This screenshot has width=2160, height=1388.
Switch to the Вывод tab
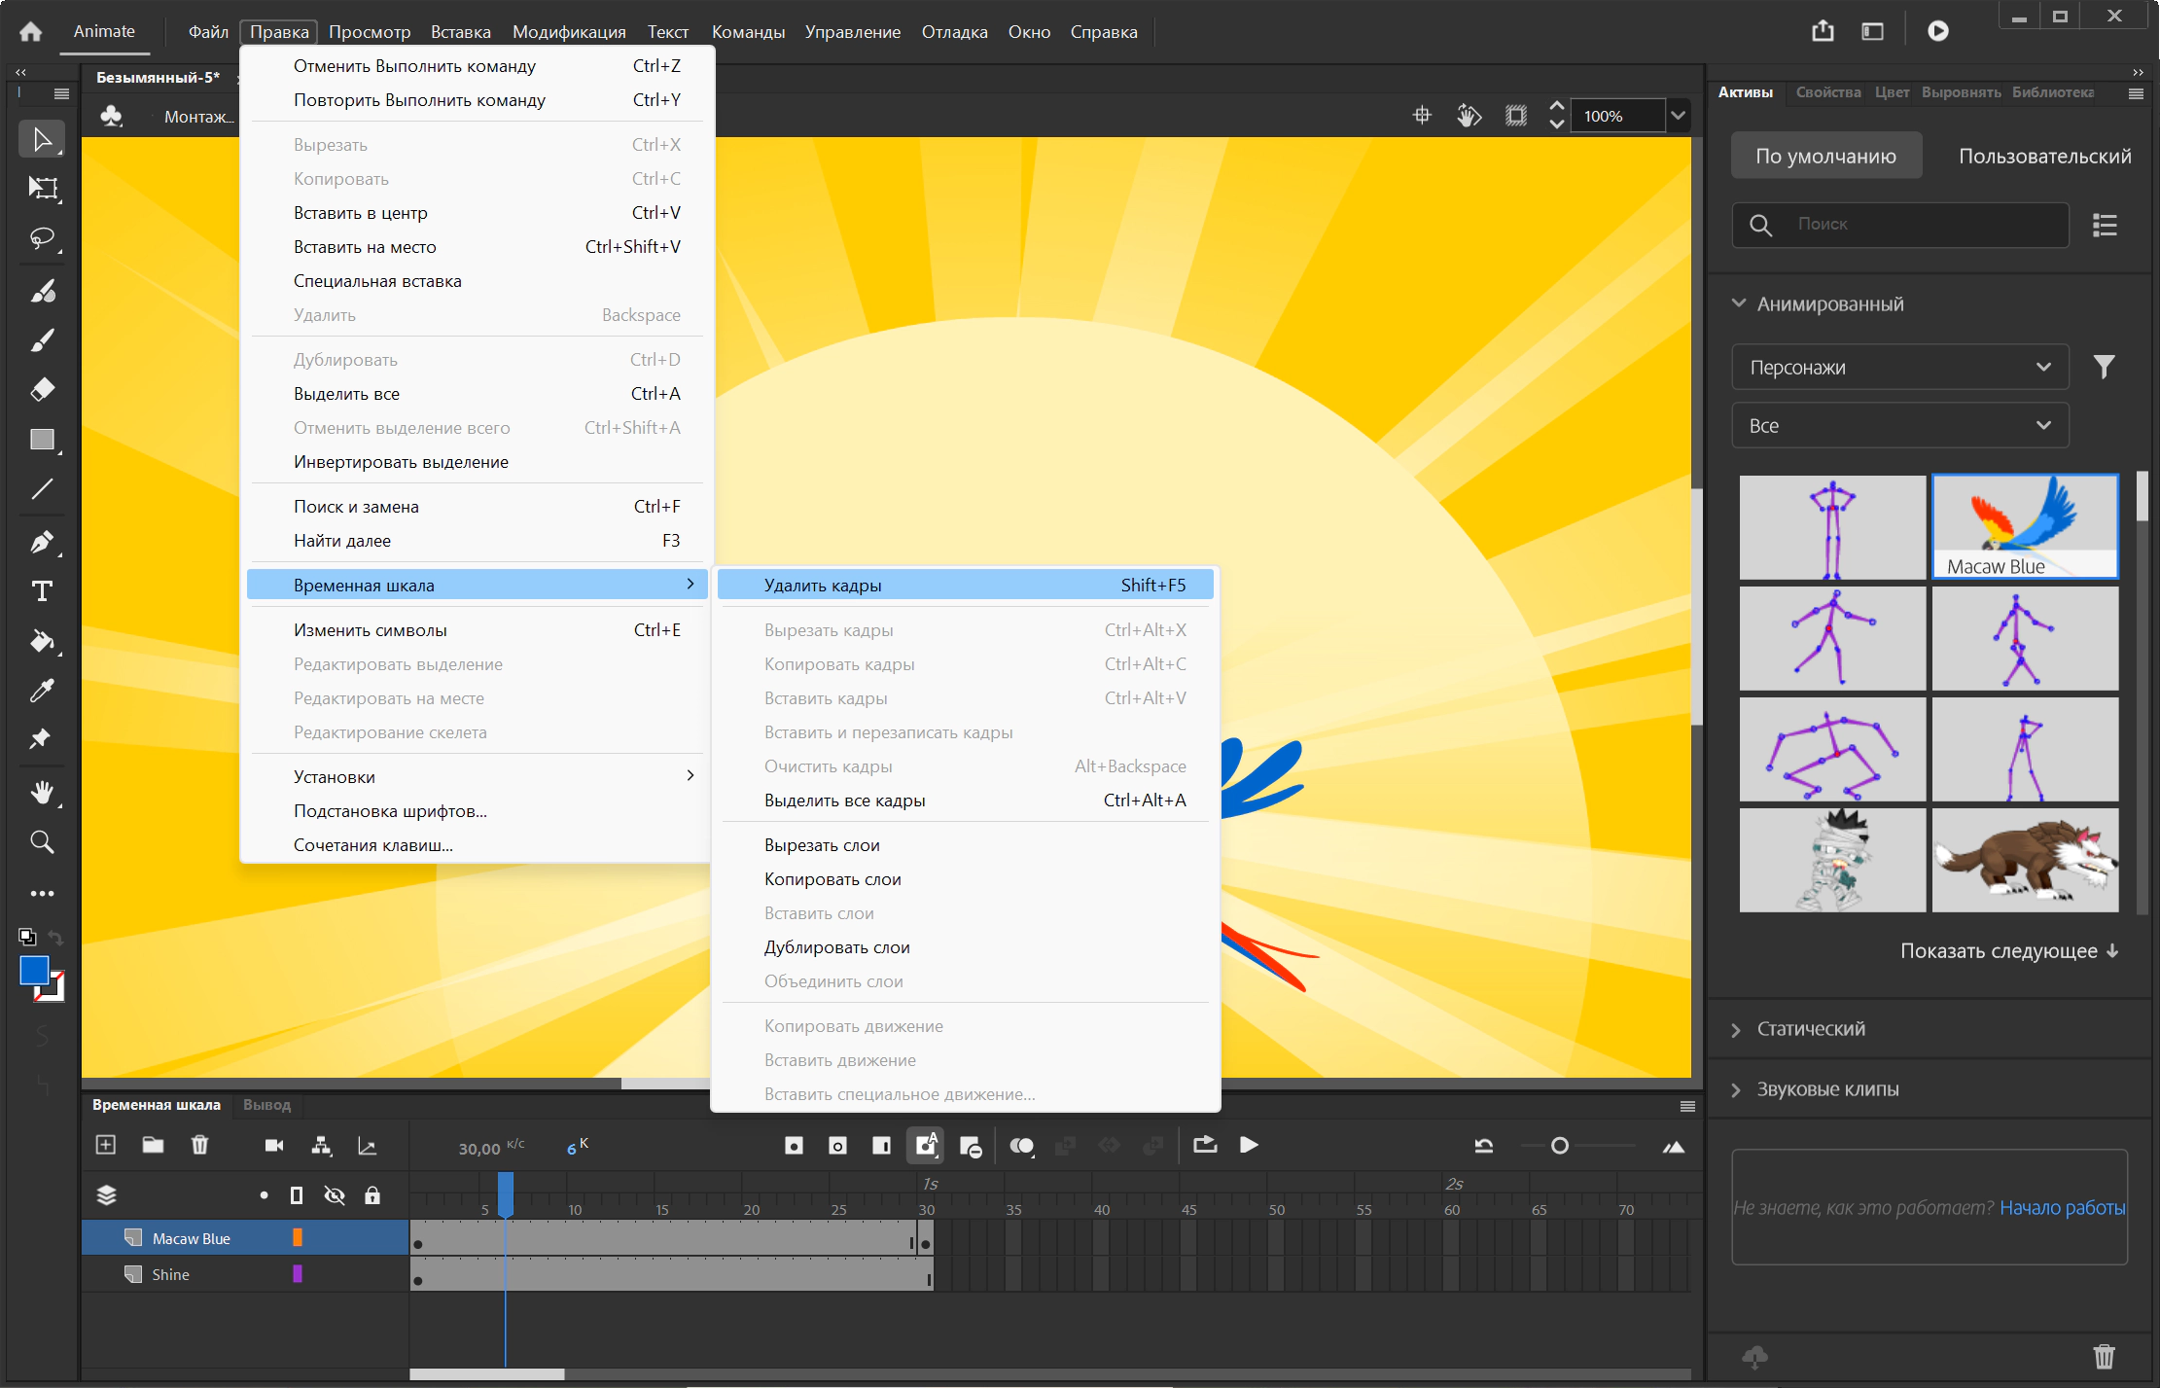pyautogui.click(x=266, y=1104)
